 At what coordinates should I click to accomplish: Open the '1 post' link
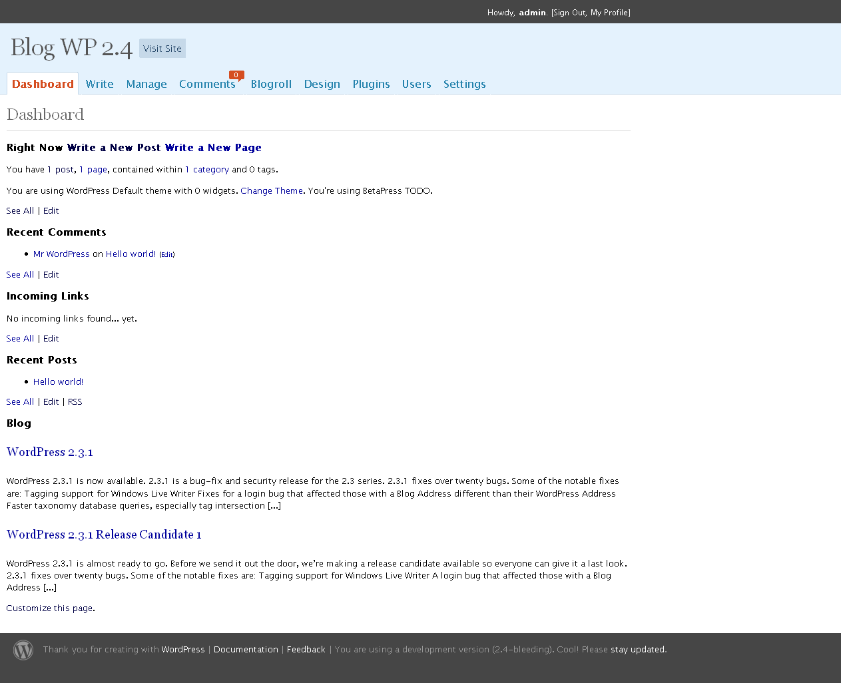[x=61, y=170]
